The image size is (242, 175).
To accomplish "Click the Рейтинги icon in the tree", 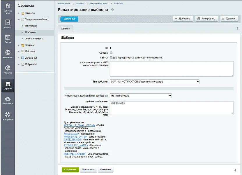I will pos(23,52).
